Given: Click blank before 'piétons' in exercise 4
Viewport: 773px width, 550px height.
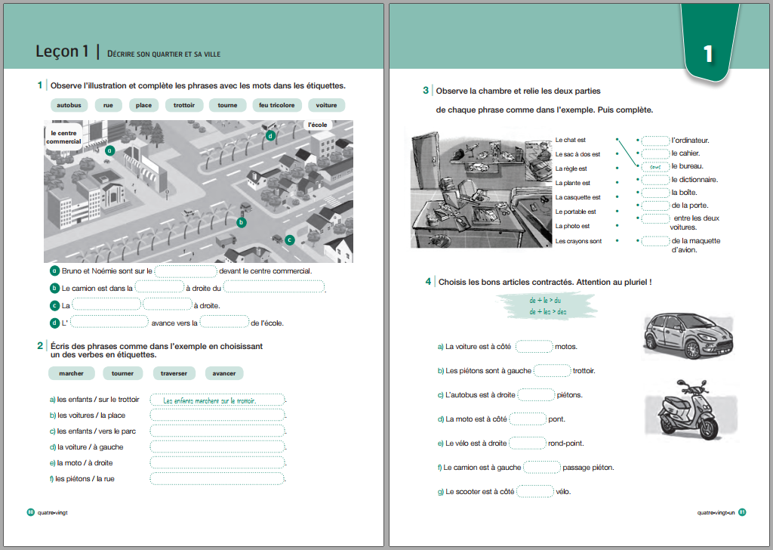Looking at the screenshot, I should (x=537, y=394).
